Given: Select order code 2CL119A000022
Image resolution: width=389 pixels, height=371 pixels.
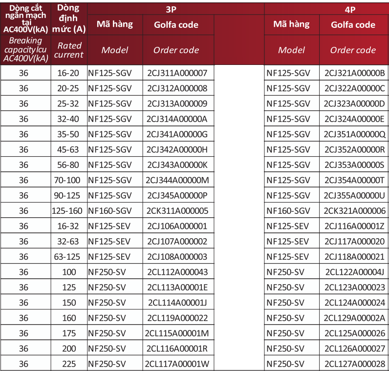Looking at the screenshot, I should click(177, 318).
